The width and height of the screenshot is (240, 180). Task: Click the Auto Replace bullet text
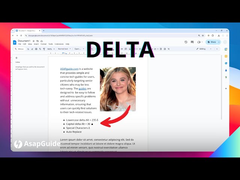pyautogui.click(x=74, y=132)
